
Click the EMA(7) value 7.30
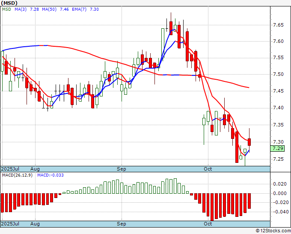pyautogui.click(x=94, y=9)
